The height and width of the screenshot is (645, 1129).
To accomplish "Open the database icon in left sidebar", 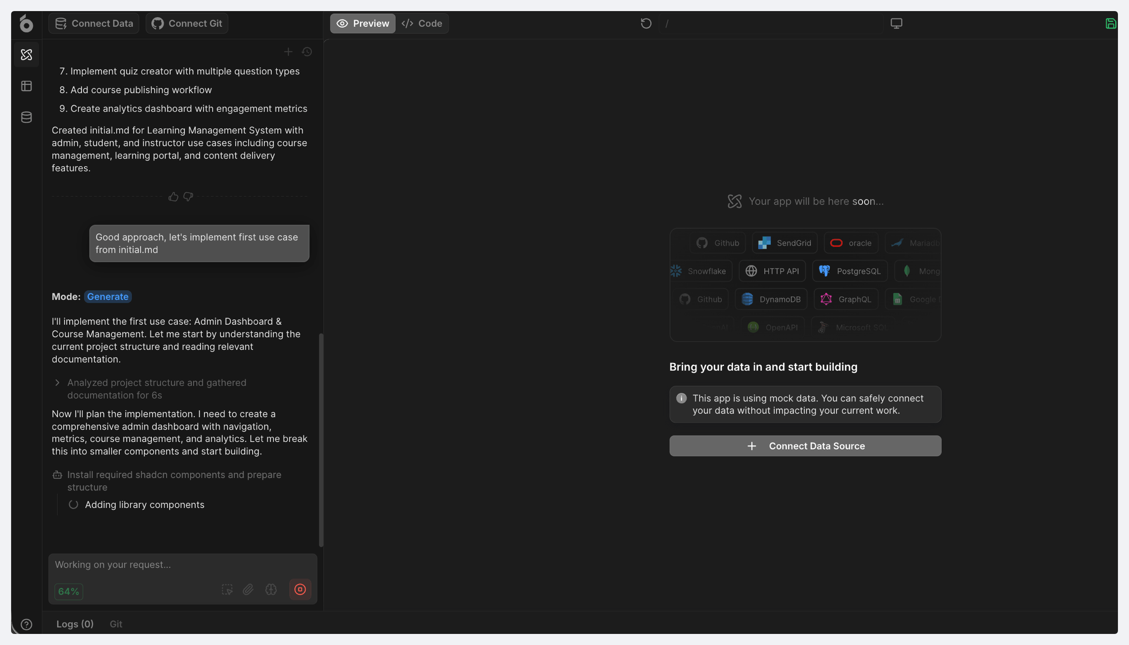I will tap(26, 117).
